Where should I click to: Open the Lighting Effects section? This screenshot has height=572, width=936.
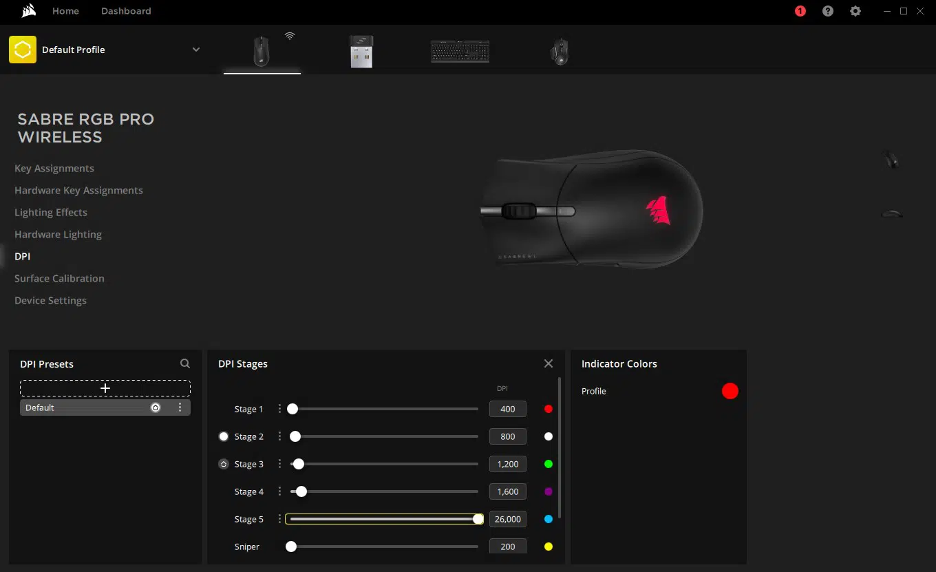point(51,212)
